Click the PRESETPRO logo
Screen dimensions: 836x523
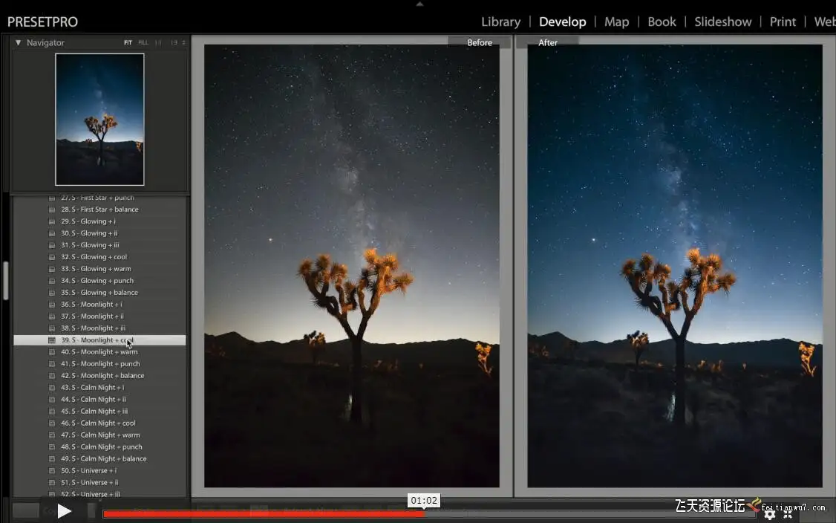click(x=42, y=22)
